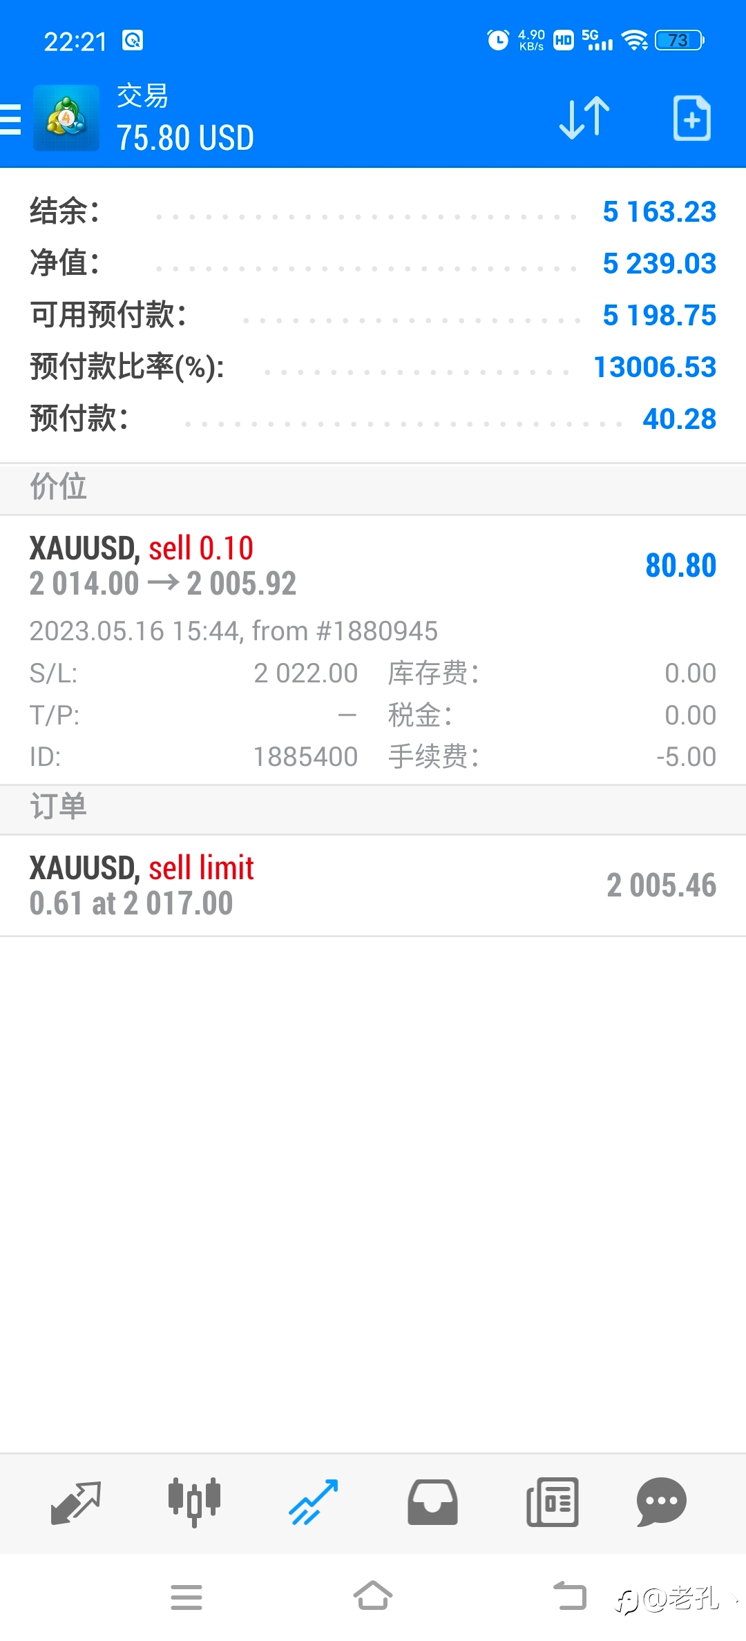Tap the Android back navigation button
The height and width of the screenshot is (1641, 746).
(570, 1596)
